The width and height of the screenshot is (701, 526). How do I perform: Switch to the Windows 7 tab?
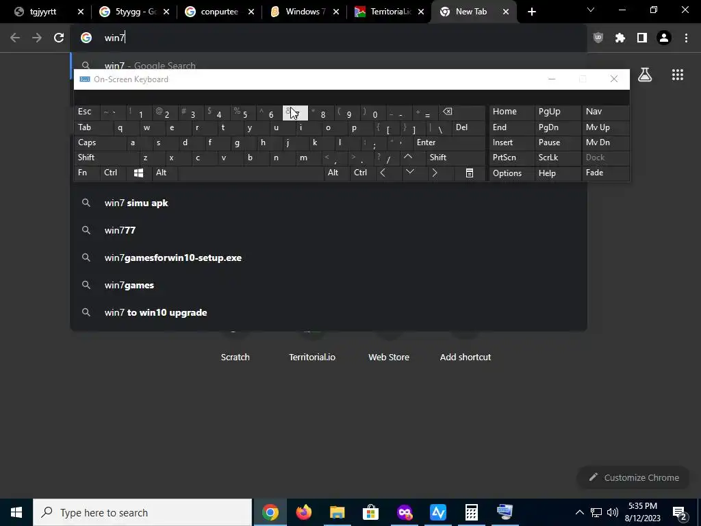click(x=305, y=12)
